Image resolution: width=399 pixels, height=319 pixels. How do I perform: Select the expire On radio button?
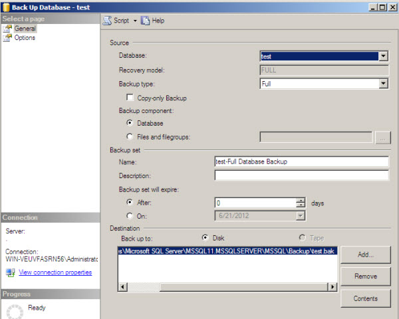tap(130, 216)
